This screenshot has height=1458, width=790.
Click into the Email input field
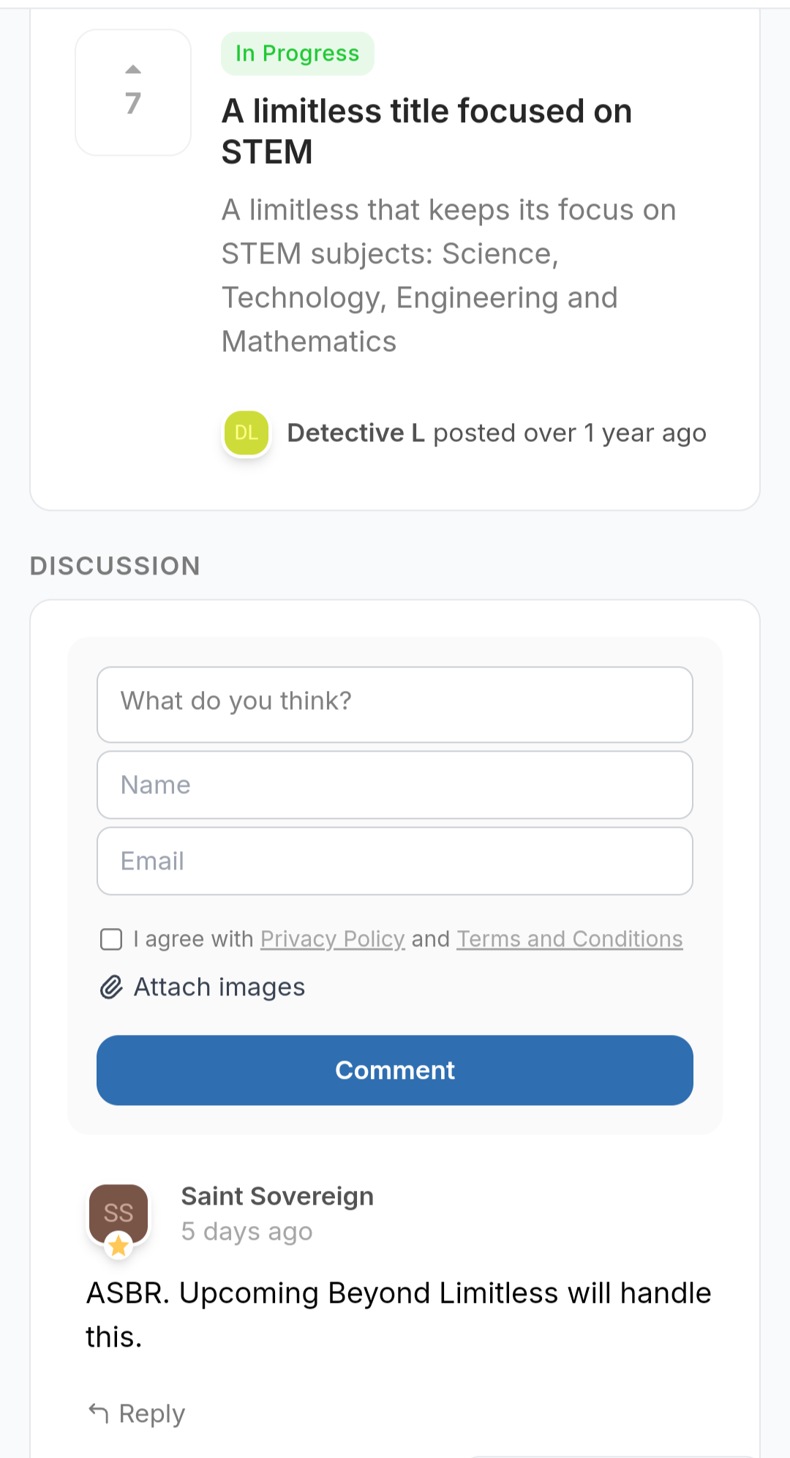coord(395,861)
